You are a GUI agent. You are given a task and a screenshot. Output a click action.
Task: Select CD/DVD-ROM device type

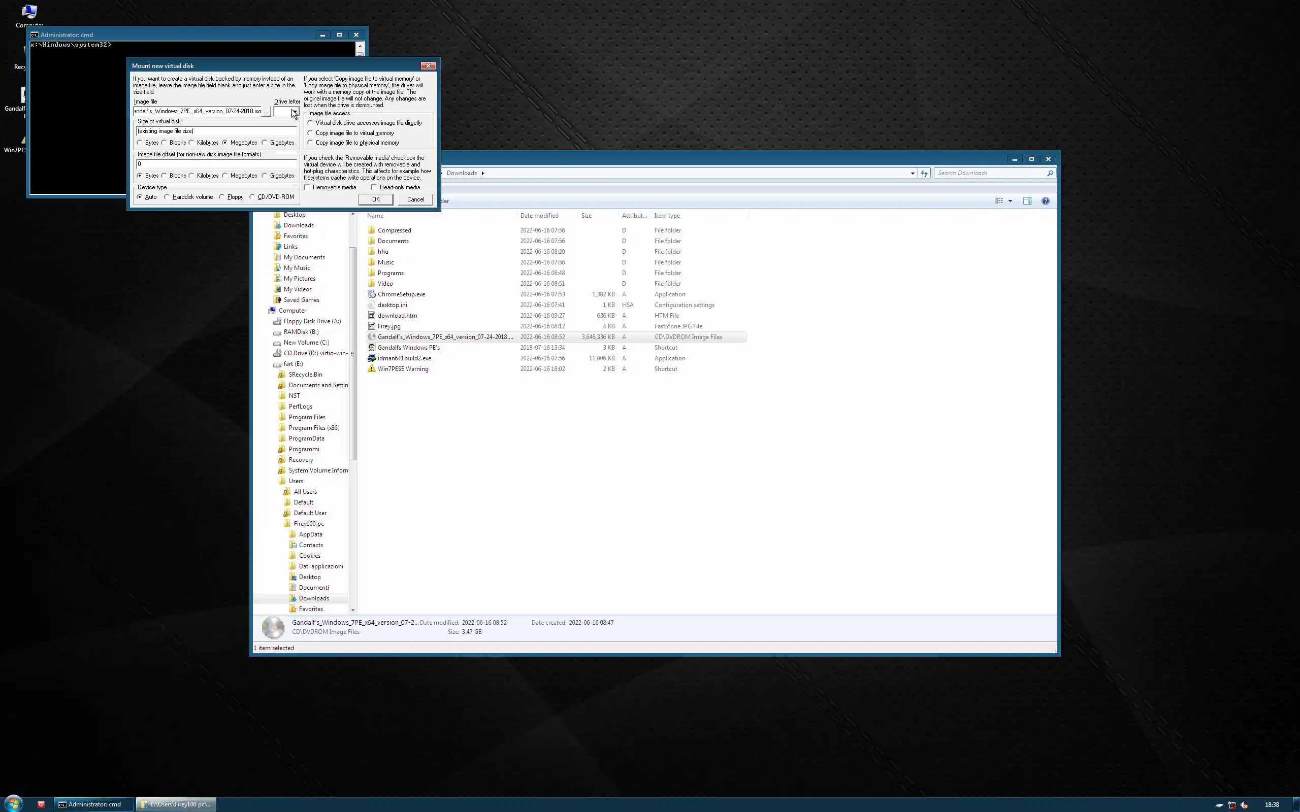tap(252, 197)
